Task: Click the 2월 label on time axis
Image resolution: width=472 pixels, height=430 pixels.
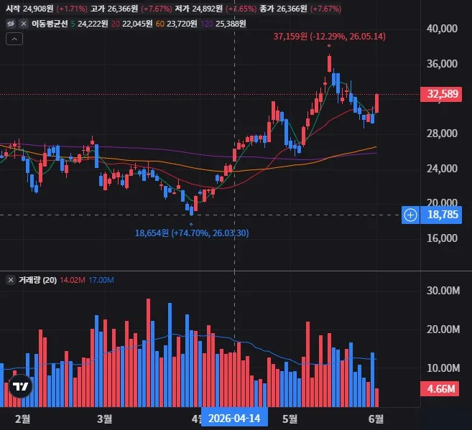Action: pyautogui.click(x=22, y=419)
